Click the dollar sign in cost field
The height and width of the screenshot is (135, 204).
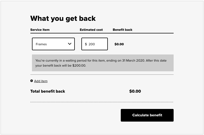click(x=86, y=44)
